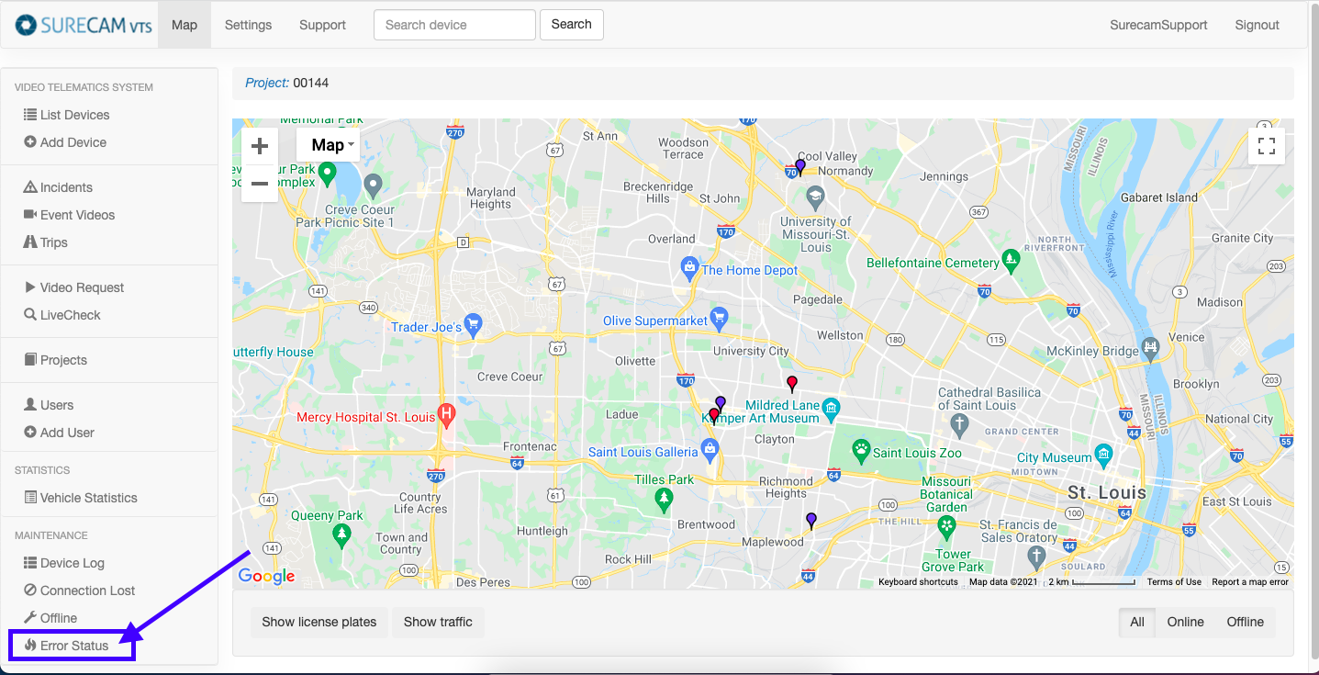Click the Signout link

pyautogui.click(x=1257, y=25)
